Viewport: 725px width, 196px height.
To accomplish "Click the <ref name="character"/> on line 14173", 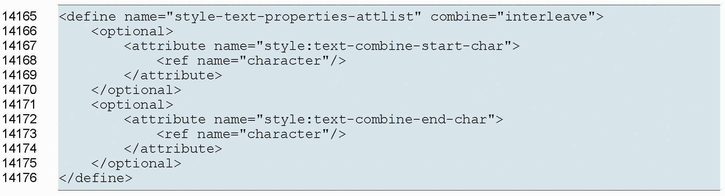I will click(x=251, y=134).
